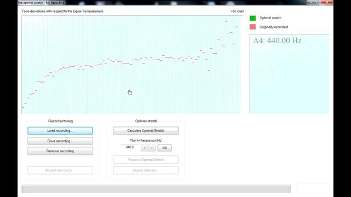Decrease A4 frequency with minus stepper
The width and height of the screenshot is (351, 197).
pos(144,148)
